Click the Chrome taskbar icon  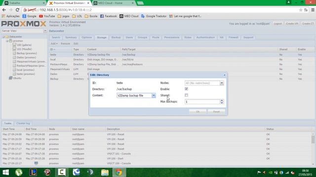tap(119, 173)
